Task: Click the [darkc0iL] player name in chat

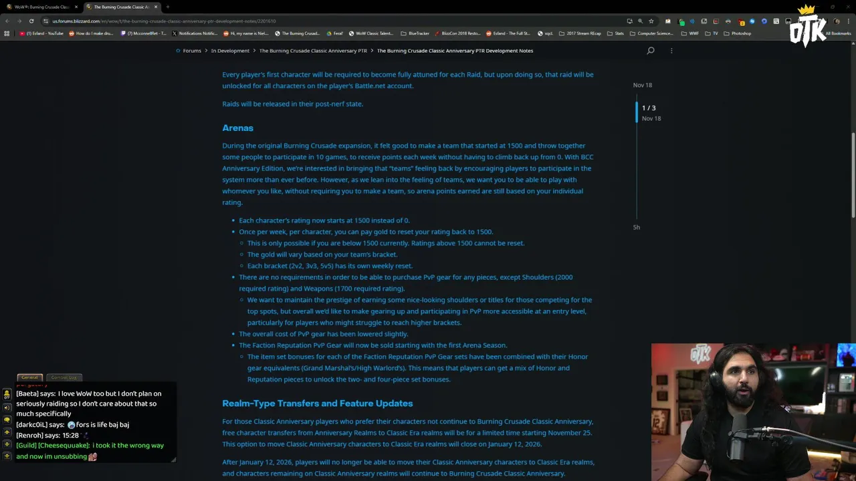Action: 31,425
